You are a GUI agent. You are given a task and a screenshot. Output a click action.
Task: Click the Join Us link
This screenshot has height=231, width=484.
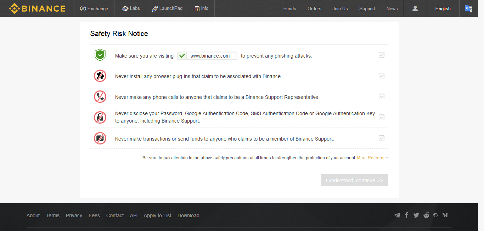340,8
